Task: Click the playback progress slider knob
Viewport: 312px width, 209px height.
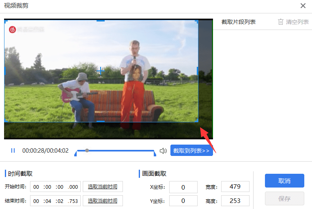Action: [x=87, y=151]
